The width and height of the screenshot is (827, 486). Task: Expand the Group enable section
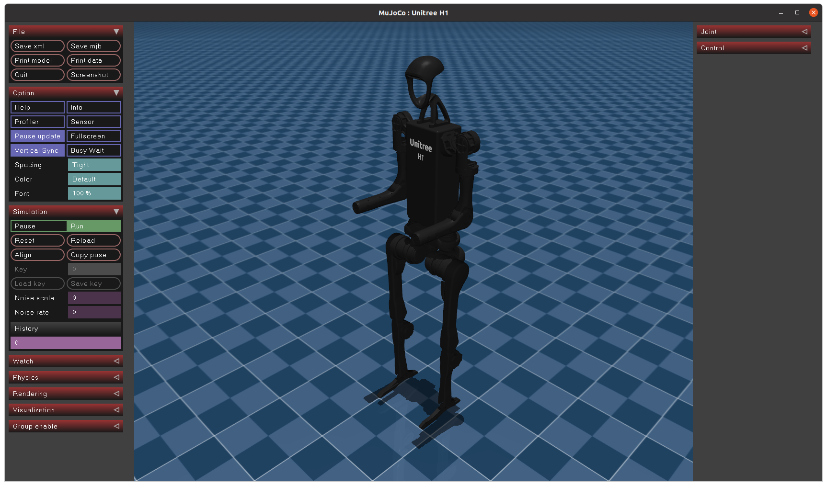pos(66,426)
